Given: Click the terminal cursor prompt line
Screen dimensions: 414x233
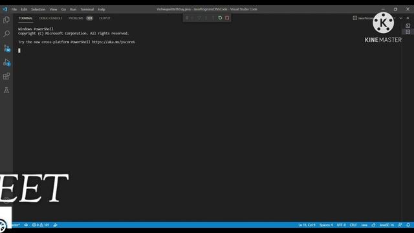Looking at the screenshot, I should pos(19,50).
